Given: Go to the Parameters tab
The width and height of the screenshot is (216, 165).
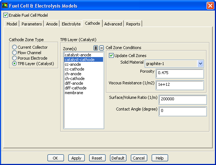Looking at the screenshot, I should click(31, 24).
